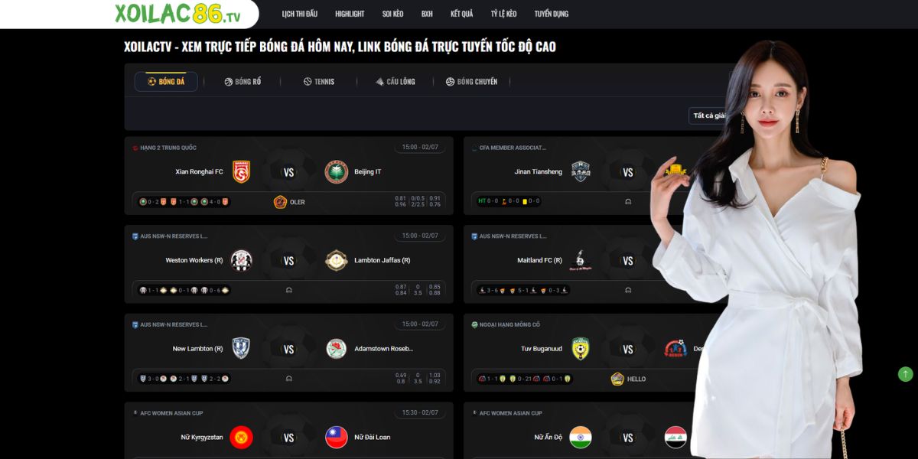Image resolution: width=918 pixels, height=459 pixels.
Task: Switch to the Bóng Rổ tab
Action: (x=243, y=82)
